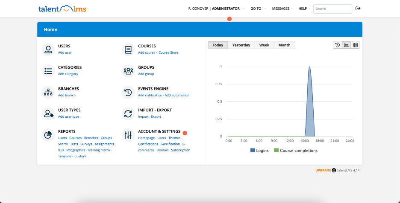Click the Add course link

coord(147,52)
